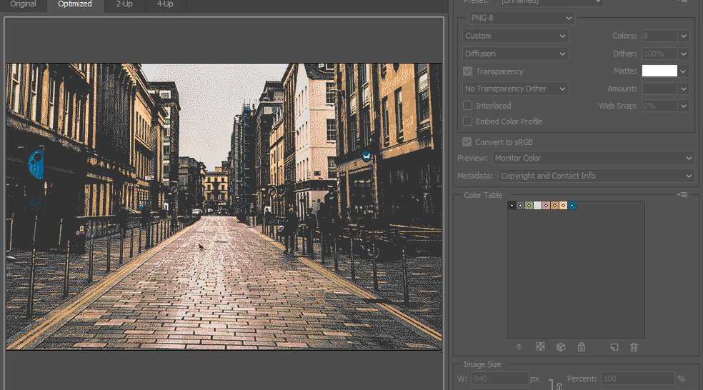Click the optimized street image preview
The width and height of the screenshot is (703, 390).
[x=224, y=206]
